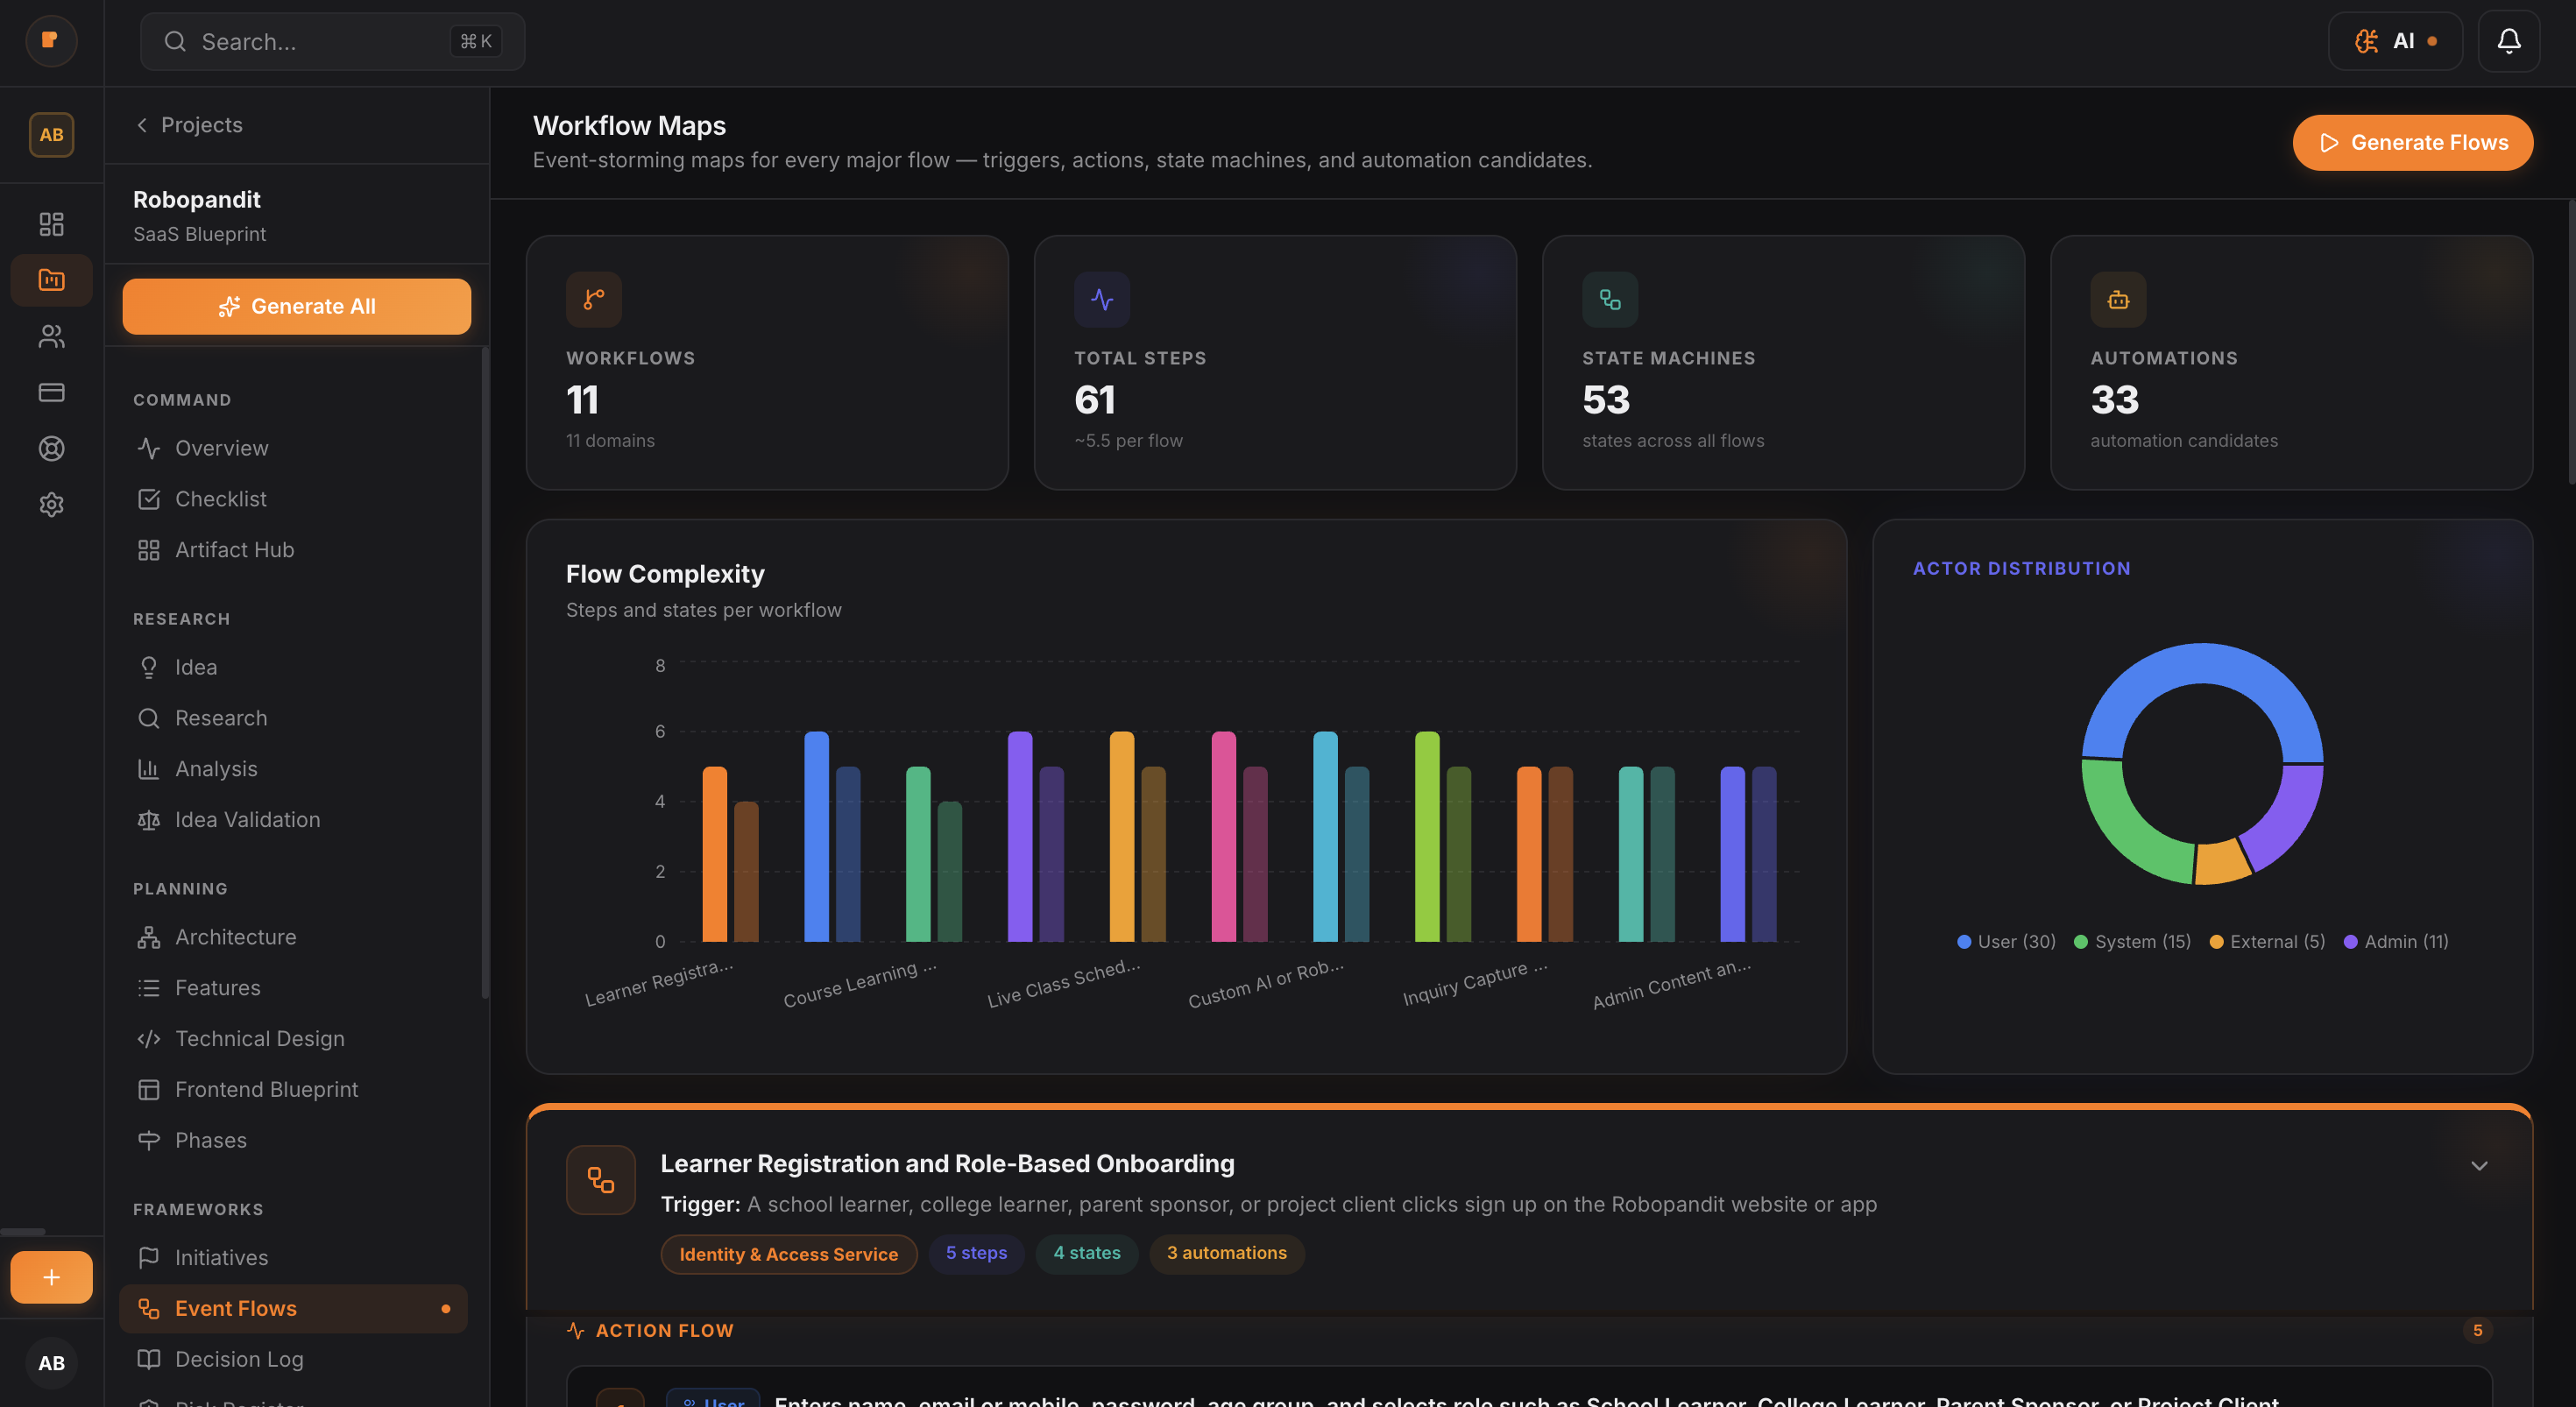Open the Artifact Hub page
The image size is (2576, 1407).
234,549
